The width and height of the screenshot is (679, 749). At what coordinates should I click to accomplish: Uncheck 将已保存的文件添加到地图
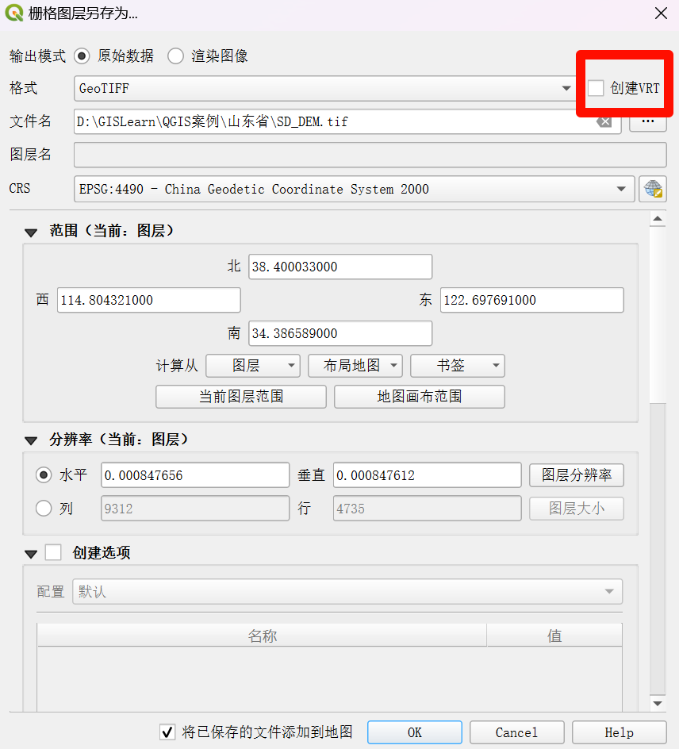coord(167,732)
